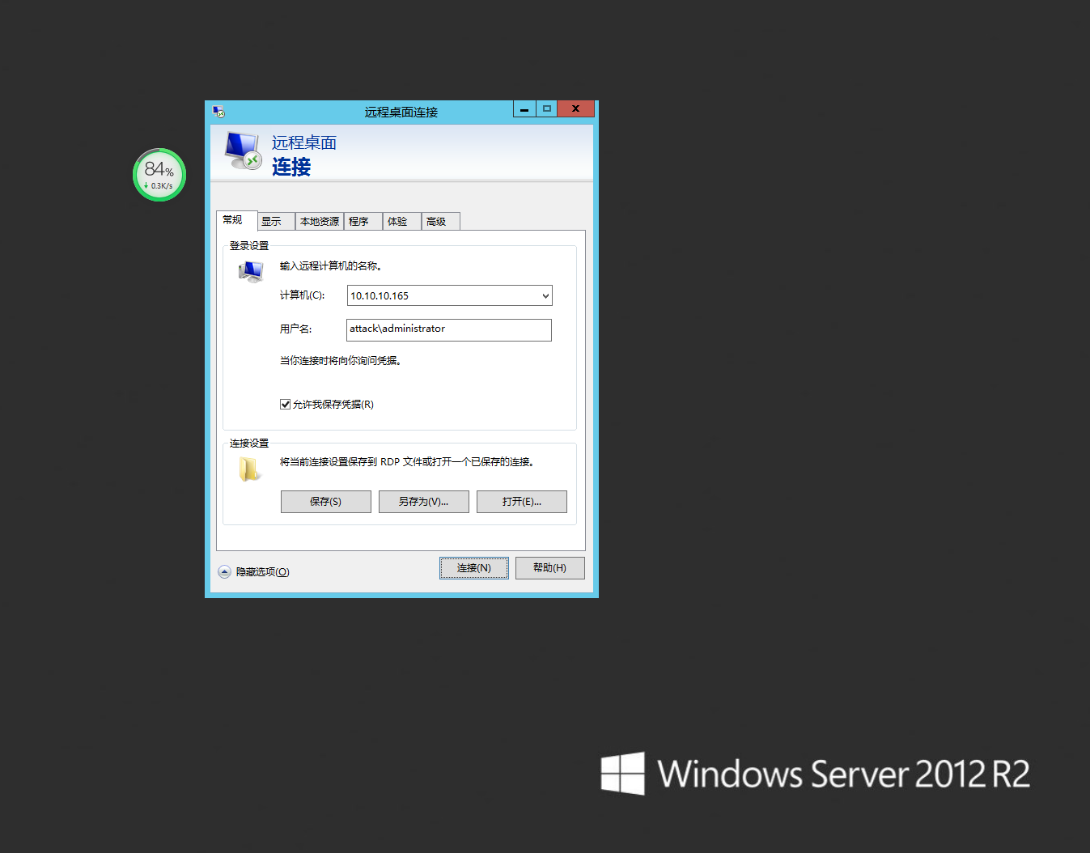1090x853 pixels.
Task: Minimize the Remote Desktop Connection window
Action: click(524, 109)
